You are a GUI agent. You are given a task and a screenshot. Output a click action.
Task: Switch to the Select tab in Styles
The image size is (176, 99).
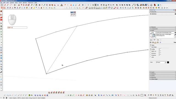pos(151,40)
